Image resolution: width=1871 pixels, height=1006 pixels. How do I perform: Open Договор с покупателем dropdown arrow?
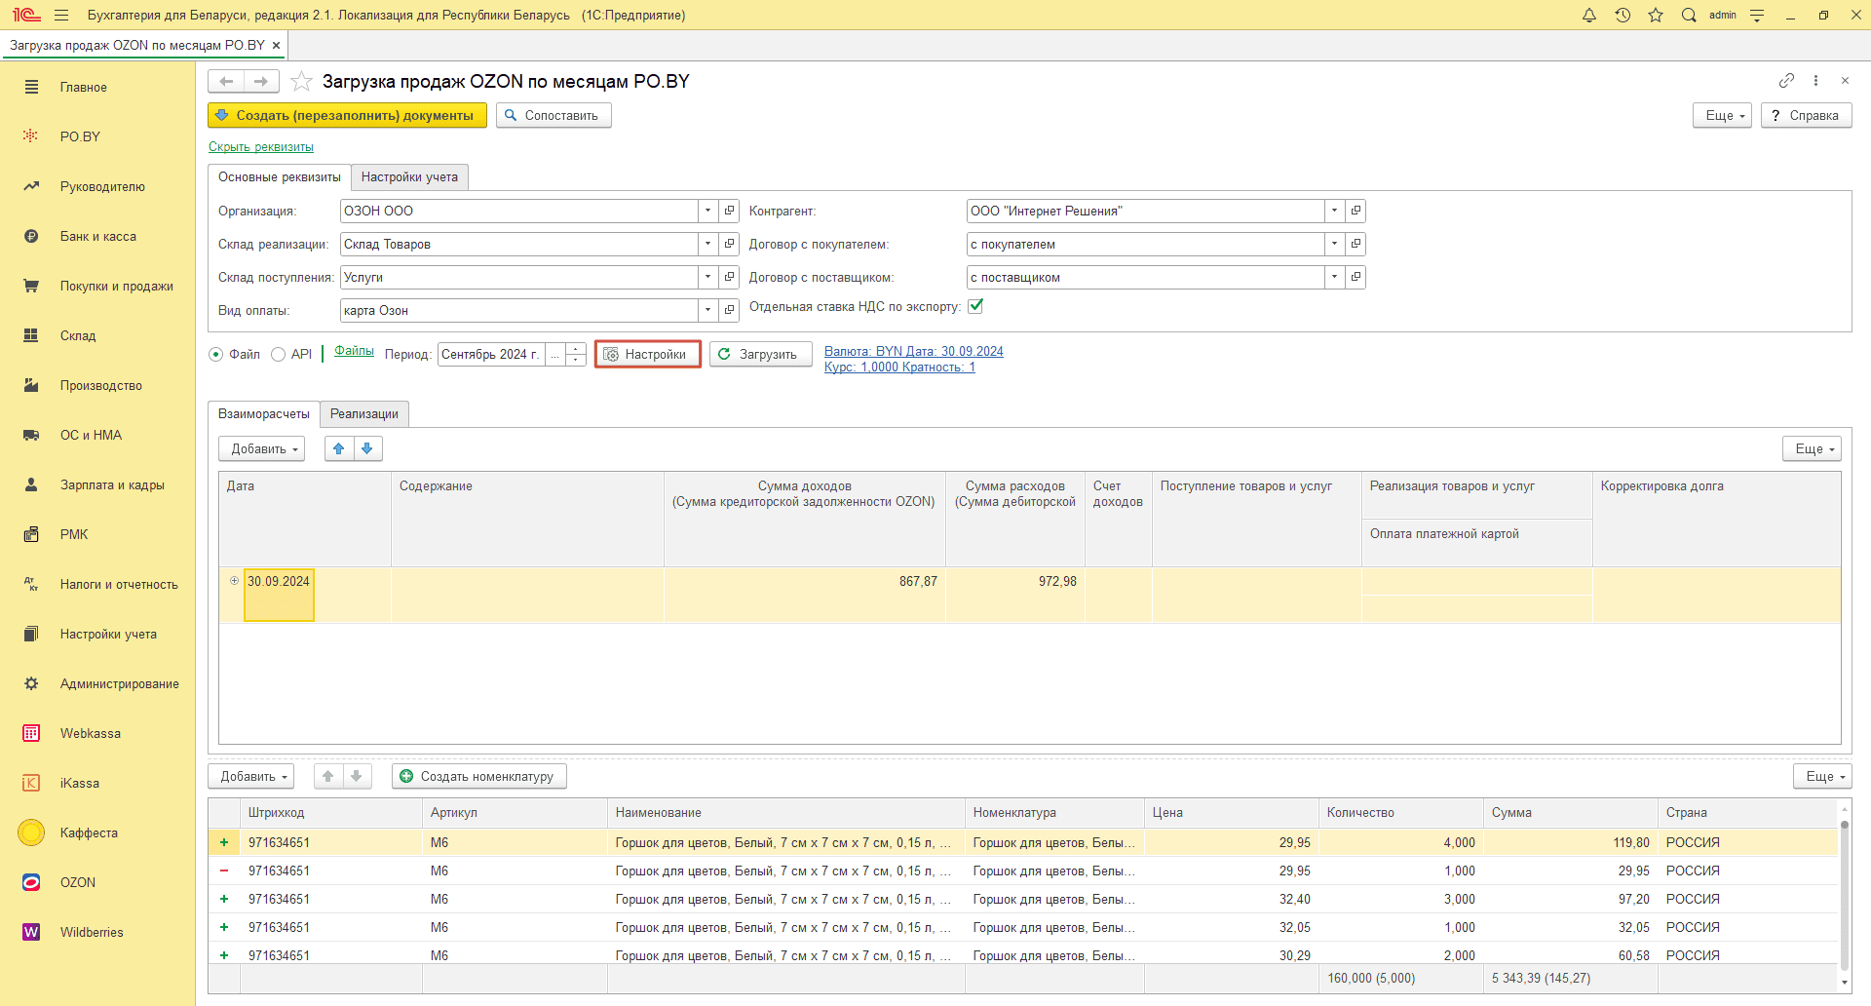(1335, 244)
